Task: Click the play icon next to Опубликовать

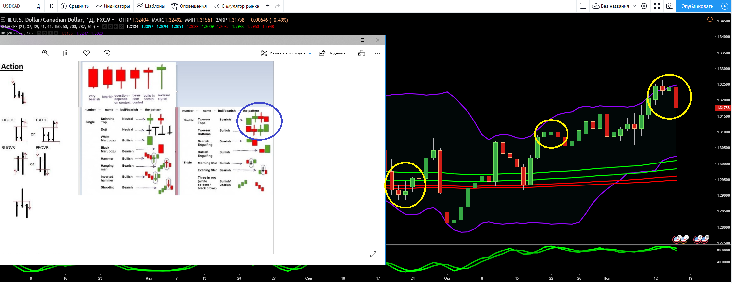Action: tap(725, 6)
